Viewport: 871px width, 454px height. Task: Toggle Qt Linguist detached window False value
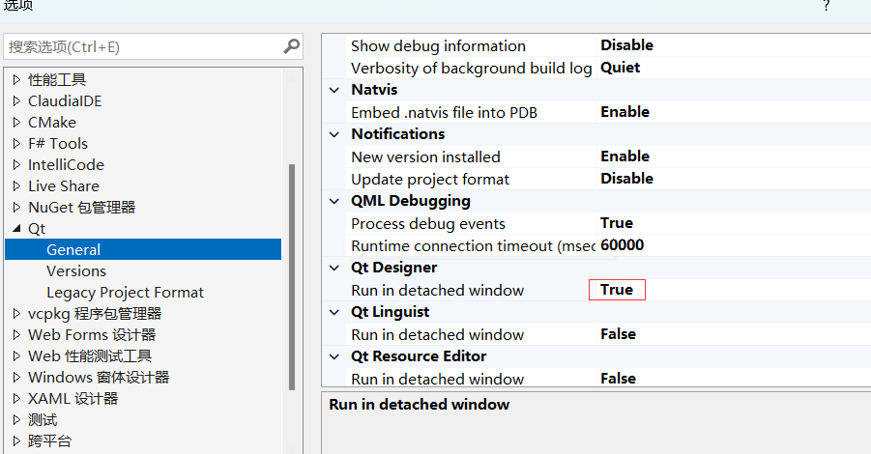pos(619,334)
